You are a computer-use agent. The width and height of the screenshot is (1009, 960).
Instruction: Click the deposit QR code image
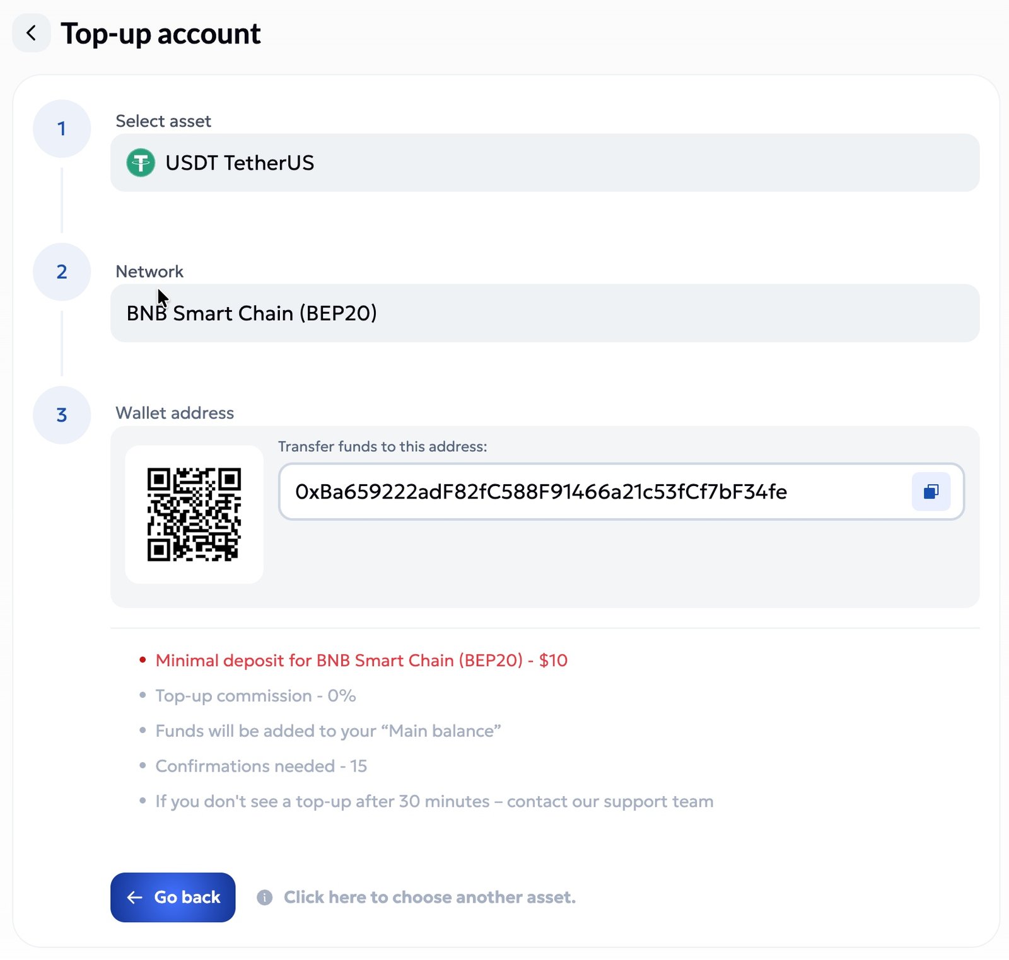[194, 514]
